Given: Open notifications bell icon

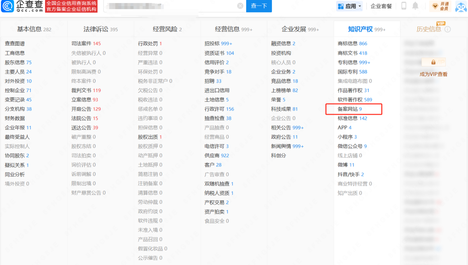Looking at the screenshot, I should click(x=415, y=6).
